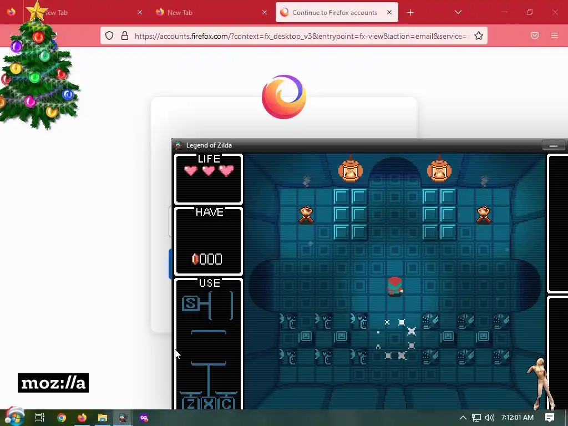Expand the list all tabs dropdown
This screenshot has height=426, width=568.
[x=458, y=12]
